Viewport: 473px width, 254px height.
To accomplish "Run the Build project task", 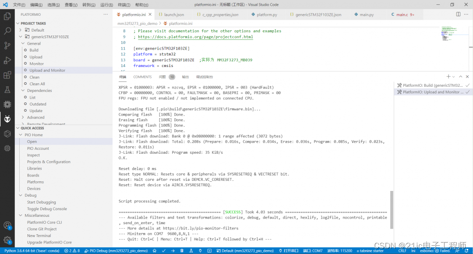I will [34, 50].
